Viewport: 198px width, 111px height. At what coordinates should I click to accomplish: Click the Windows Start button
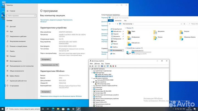(x=2, y=109)
